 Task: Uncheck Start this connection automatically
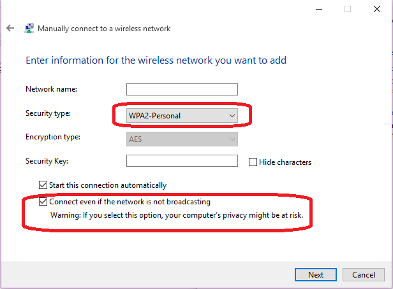pos(43,185)
